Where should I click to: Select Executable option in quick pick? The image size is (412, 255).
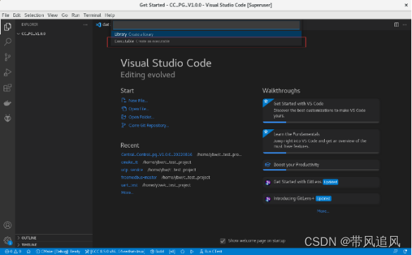206,41
